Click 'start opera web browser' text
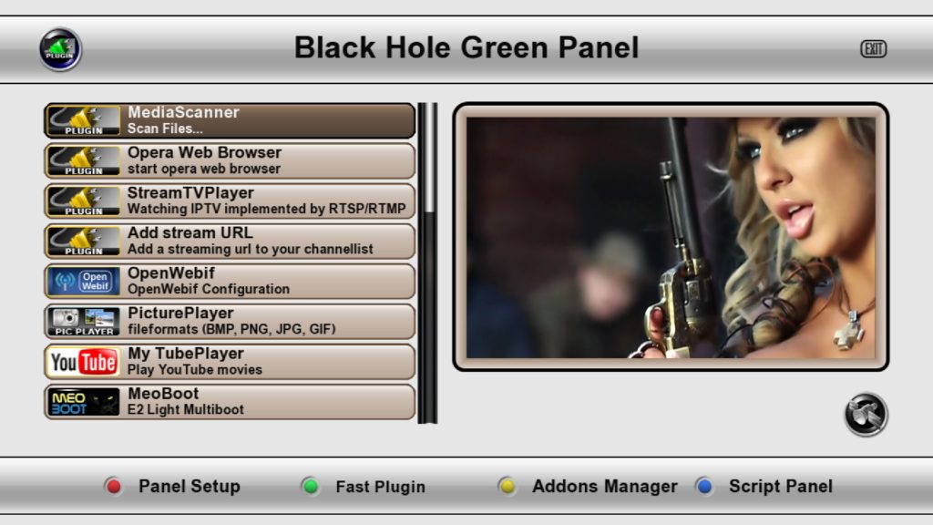This screenshot has width=933, height=525. coord(203,169)
